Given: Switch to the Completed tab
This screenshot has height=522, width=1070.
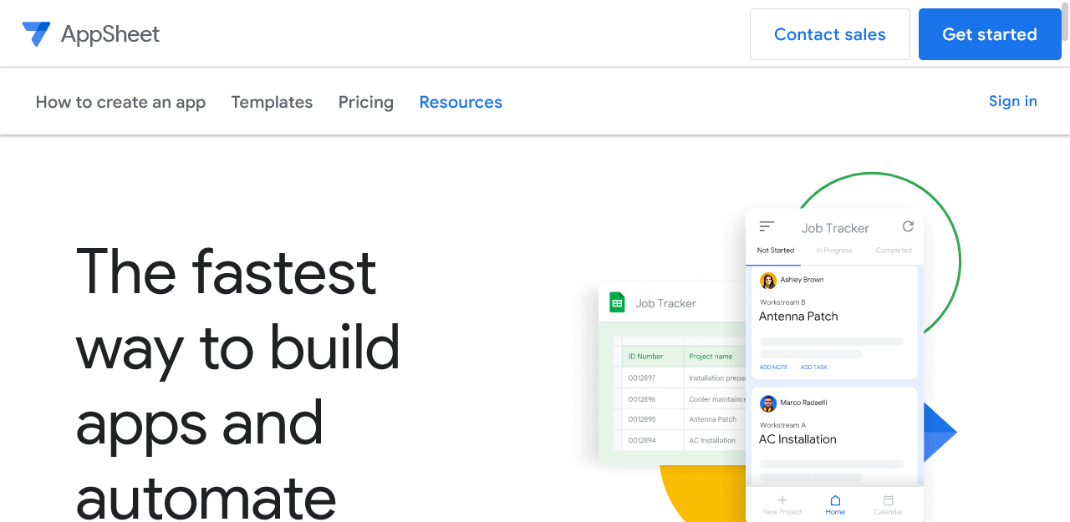Looking at the screenshot, I should coord(893,250).
